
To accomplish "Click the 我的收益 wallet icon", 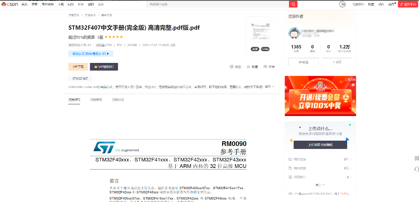I will pos(290,168).
